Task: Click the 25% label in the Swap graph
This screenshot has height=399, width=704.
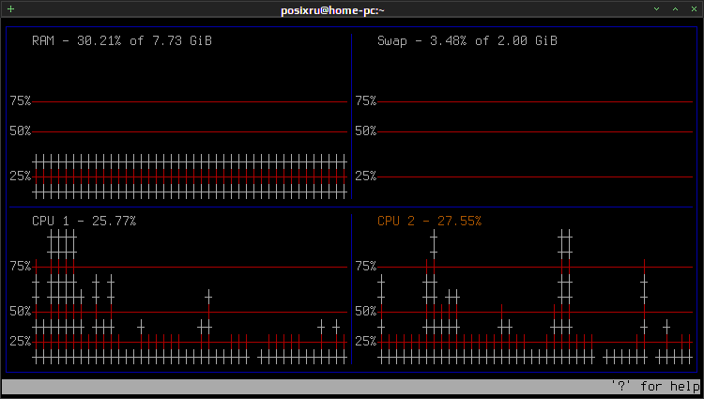Action: click(x=366, y=176)
